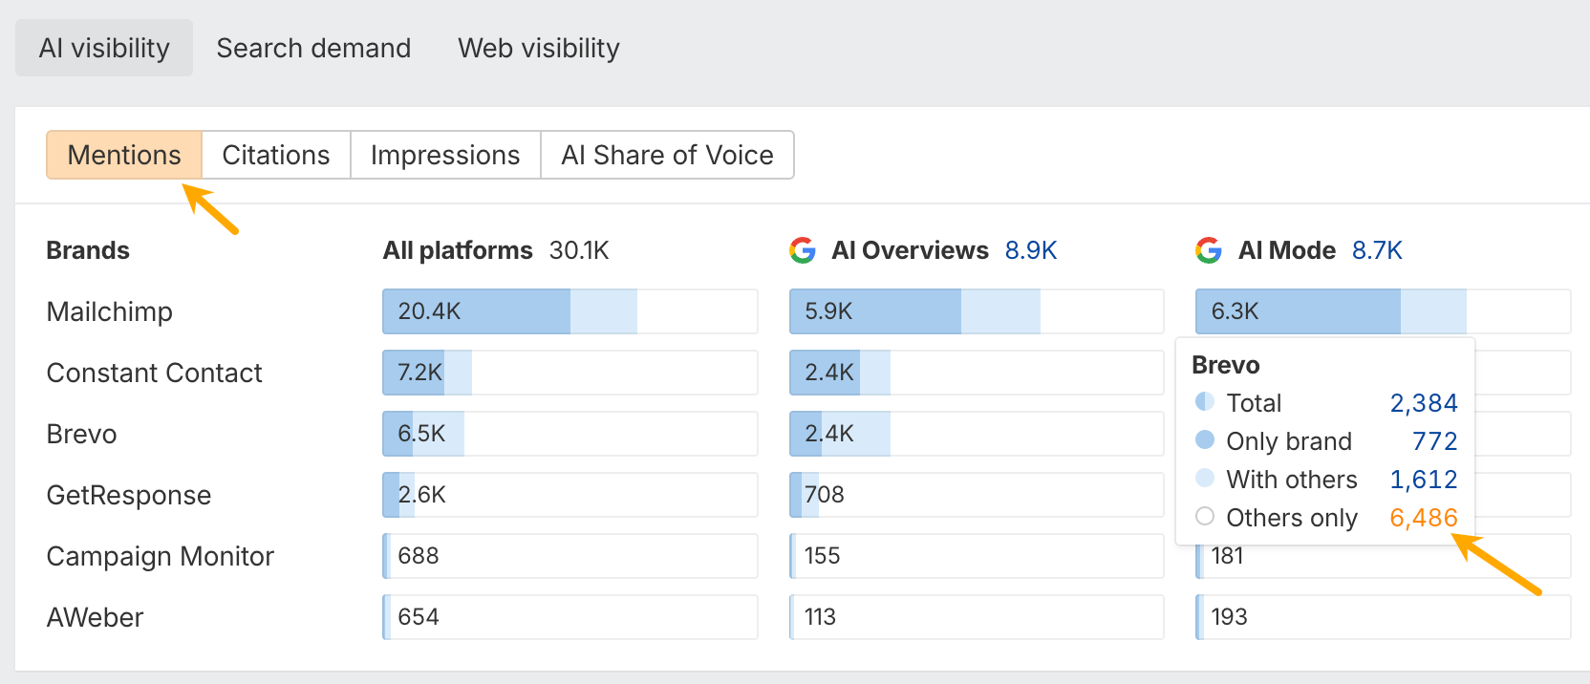Viewport: 1590px width, 684px height.
Task: Open the Search demand tab
Action: pyautogui.click(x=313, y=48)
